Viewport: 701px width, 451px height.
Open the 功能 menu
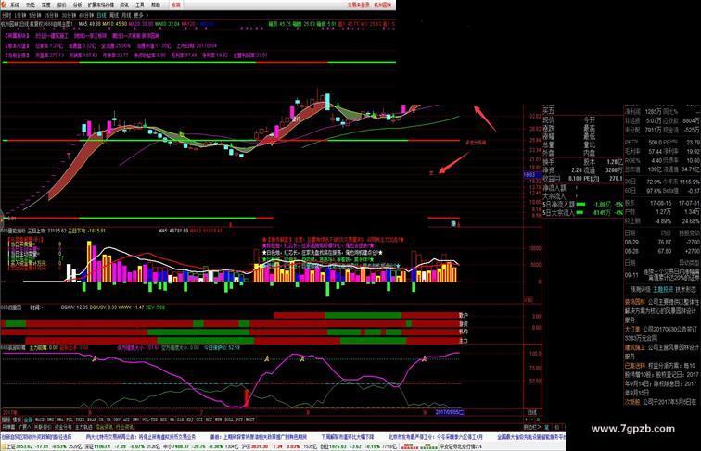tap(31, 6)
